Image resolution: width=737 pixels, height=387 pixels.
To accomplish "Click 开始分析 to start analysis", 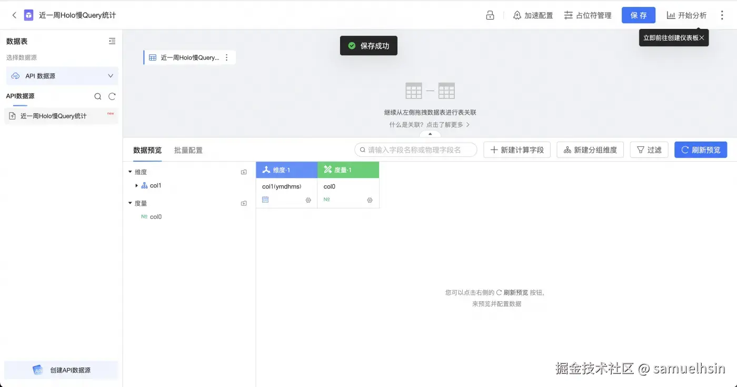I will click(686, 15).
